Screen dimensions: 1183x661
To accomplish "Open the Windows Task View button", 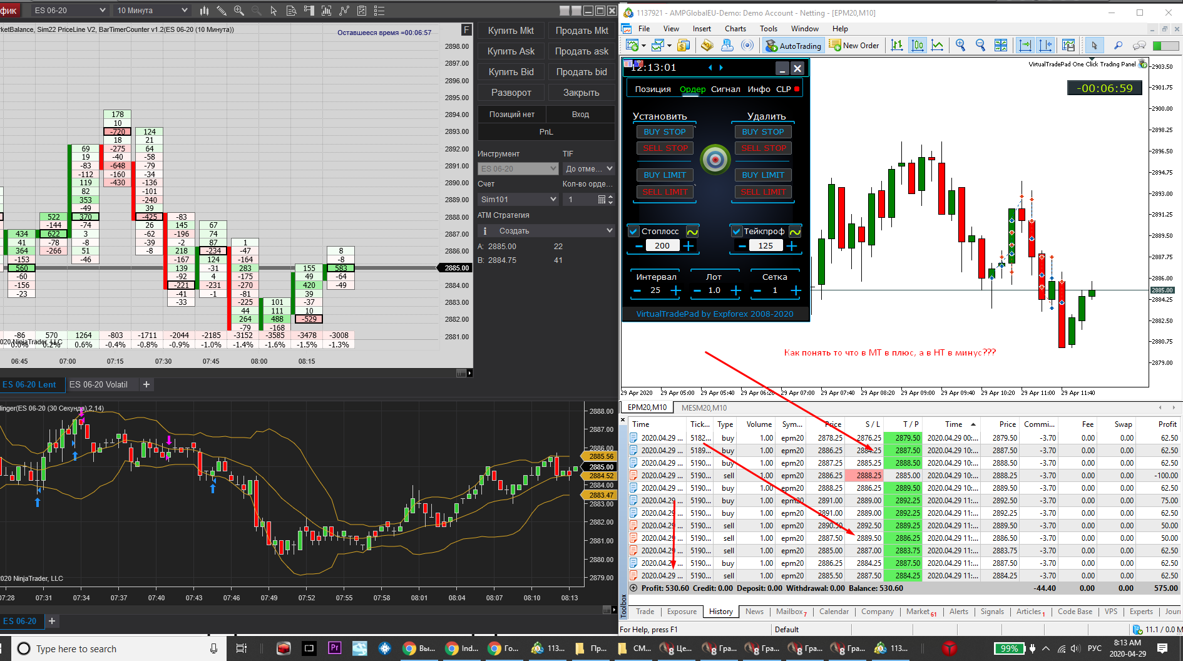I will (x=241, y=648).
